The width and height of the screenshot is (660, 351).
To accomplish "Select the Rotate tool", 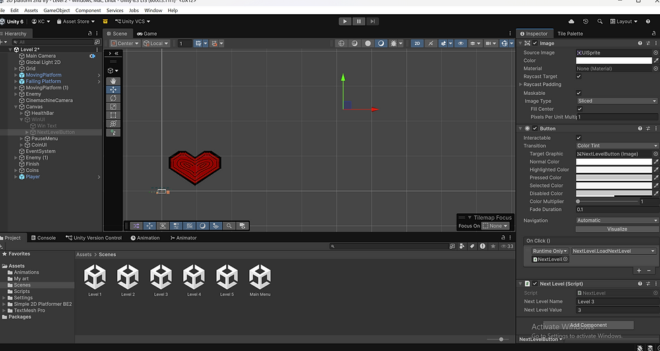I will click(113, 98).
